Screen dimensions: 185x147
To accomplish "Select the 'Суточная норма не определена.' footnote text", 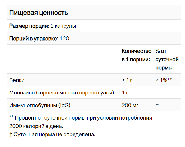I will point(55,134).
